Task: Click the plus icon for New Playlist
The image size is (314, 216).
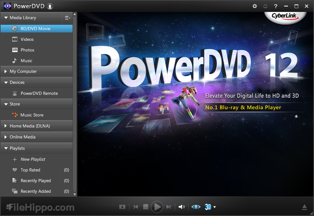Action: click(15, 159)
